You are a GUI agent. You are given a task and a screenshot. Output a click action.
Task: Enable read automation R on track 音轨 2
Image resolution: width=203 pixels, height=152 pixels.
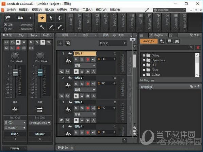[76, 96]
